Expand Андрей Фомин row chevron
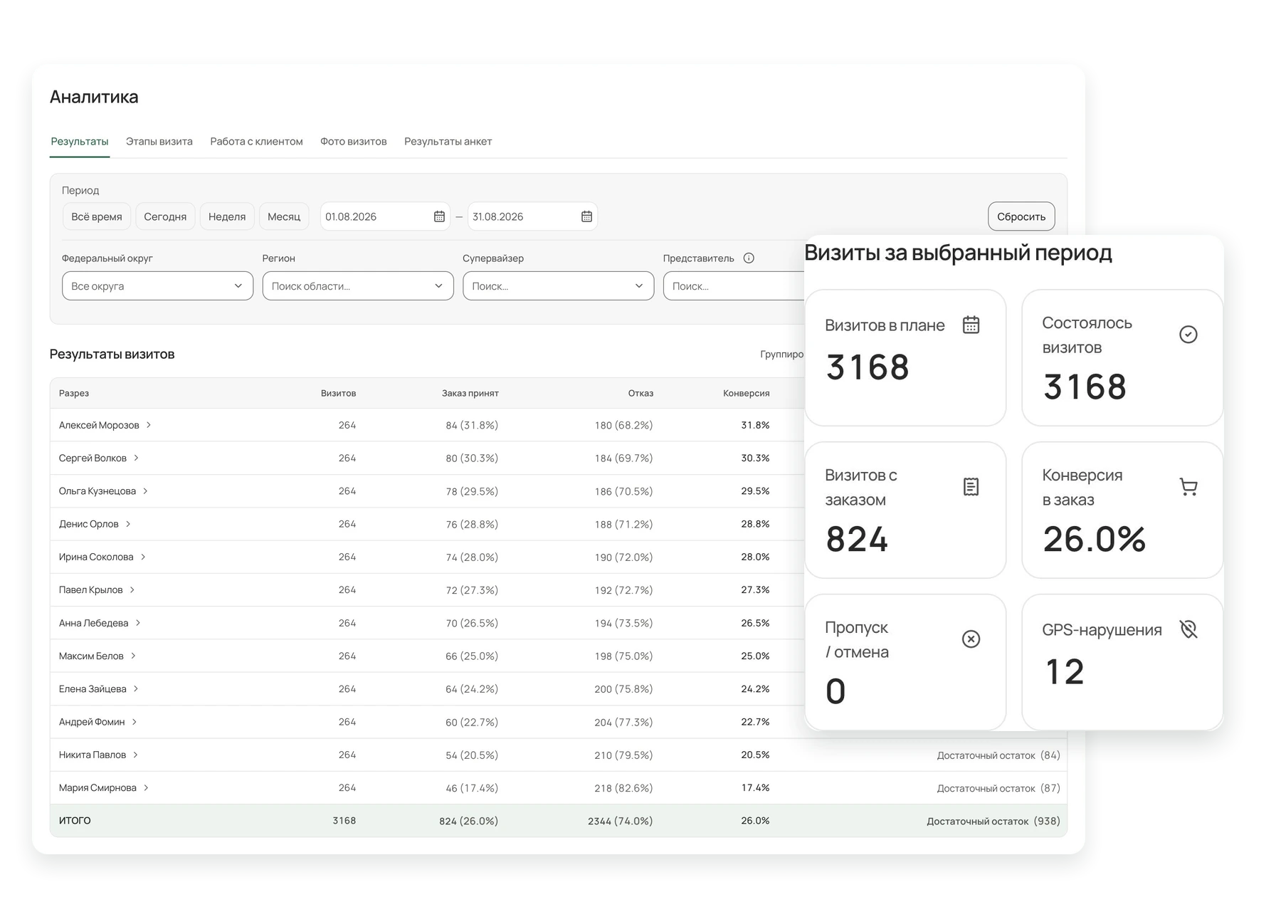1281x897 pixels. point(135,722)
